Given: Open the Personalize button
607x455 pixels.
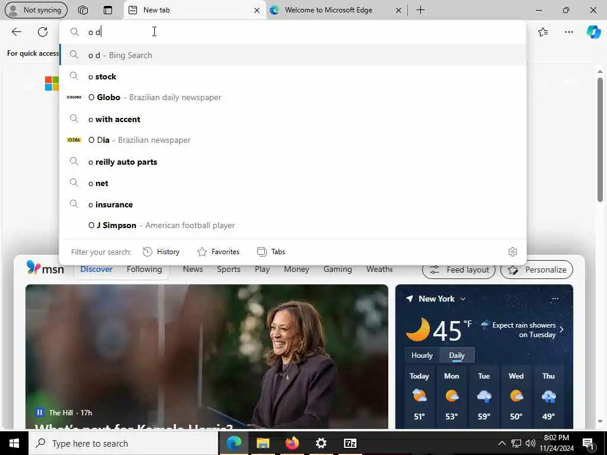Looking at the screenshot, I should (536, 270).
